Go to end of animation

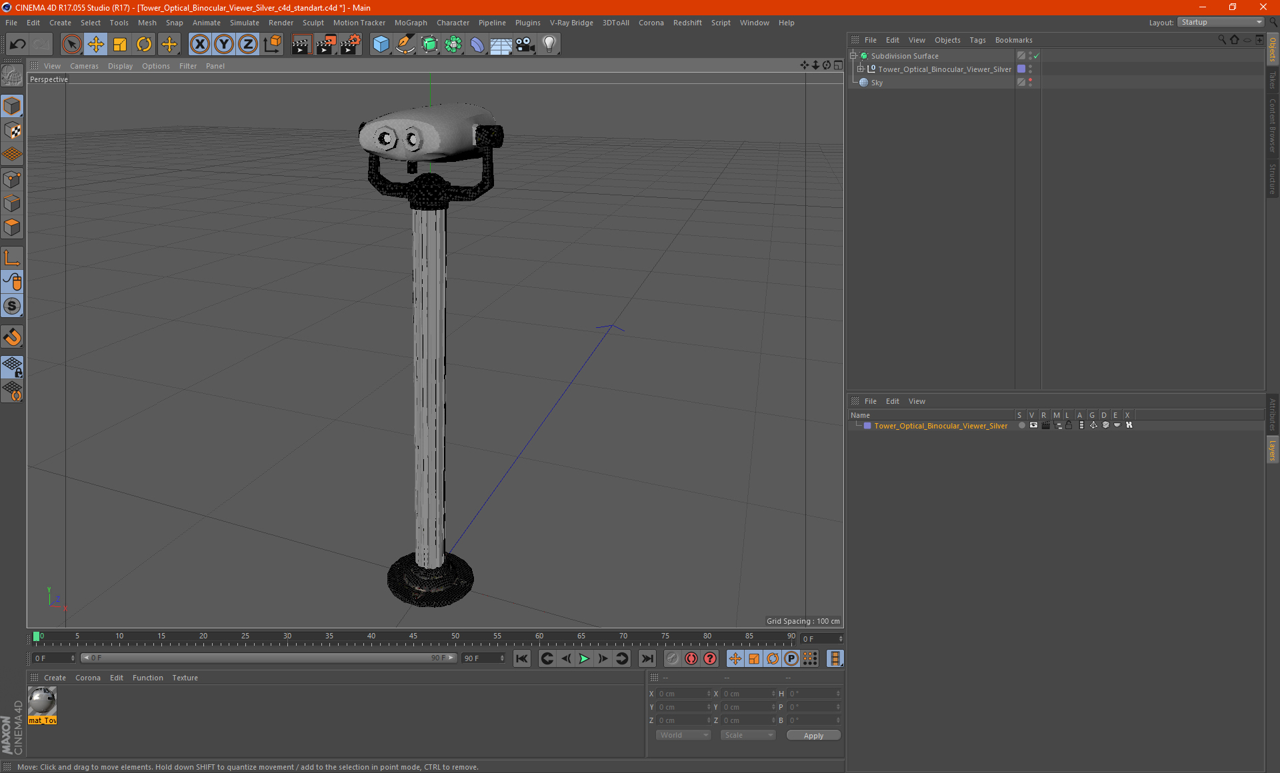(647, 658)
